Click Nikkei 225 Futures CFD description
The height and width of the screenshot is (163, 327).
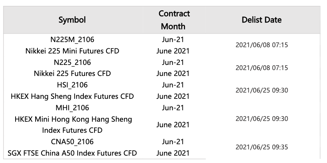click(72, 73)
